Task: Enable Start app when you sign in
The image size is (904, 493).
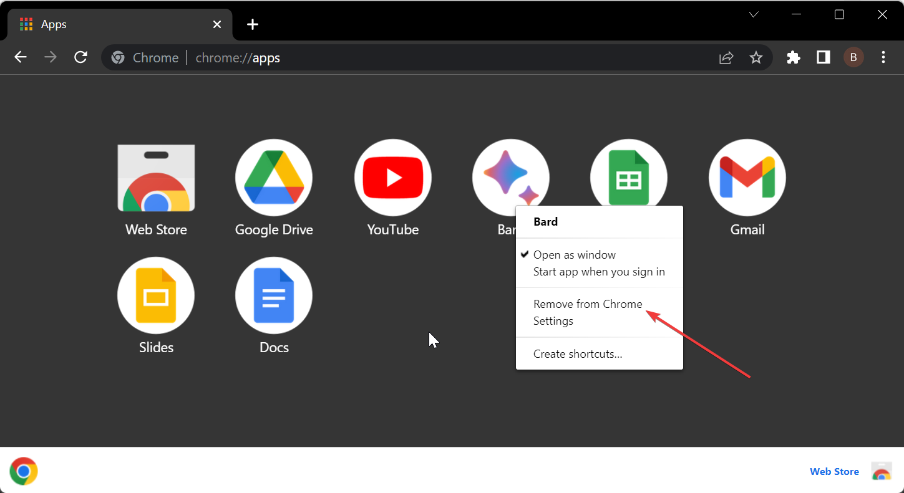Action: pos(600,272)
